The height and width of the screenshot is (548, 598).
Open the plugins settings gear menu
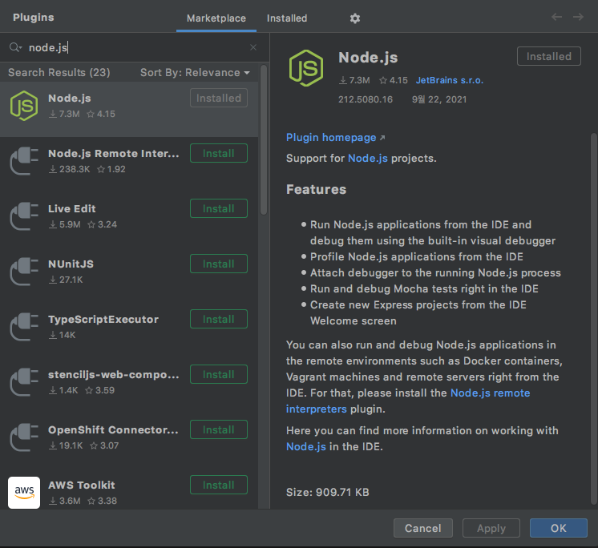354,18
